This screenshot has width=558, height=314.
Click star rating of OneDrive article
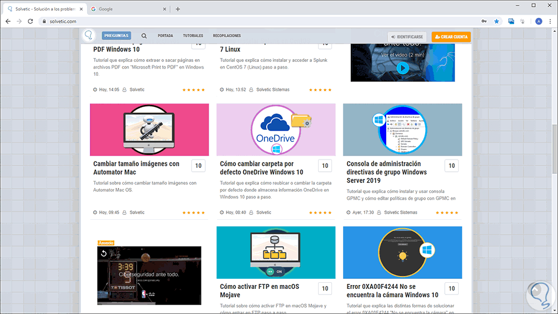tap(320, 212)
